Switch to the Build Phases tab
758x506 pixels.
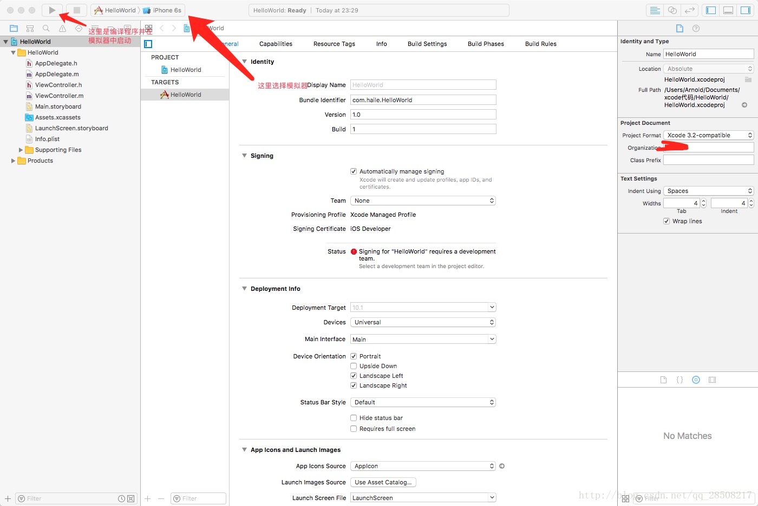tap(486, 44)
